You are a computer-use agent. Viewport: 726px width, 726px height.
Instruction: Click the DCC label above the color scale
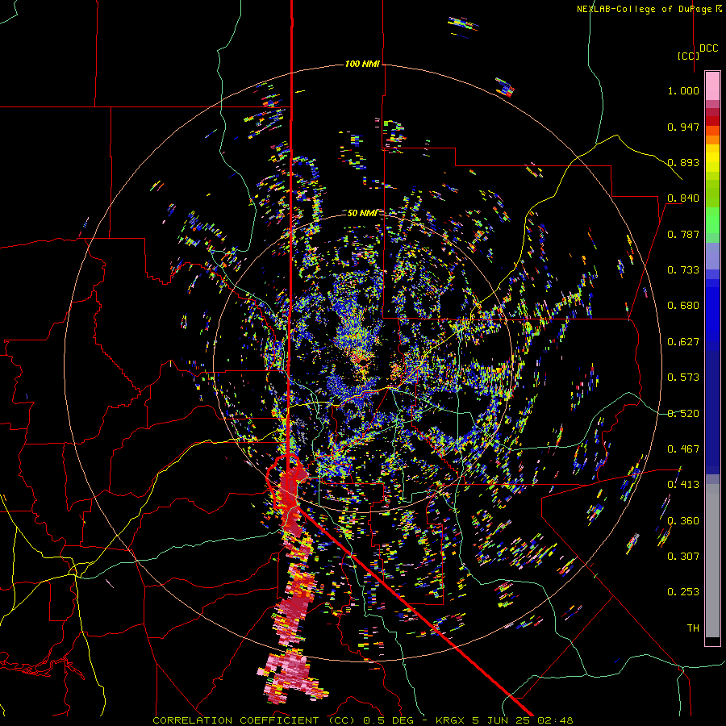tap(709, 48)
